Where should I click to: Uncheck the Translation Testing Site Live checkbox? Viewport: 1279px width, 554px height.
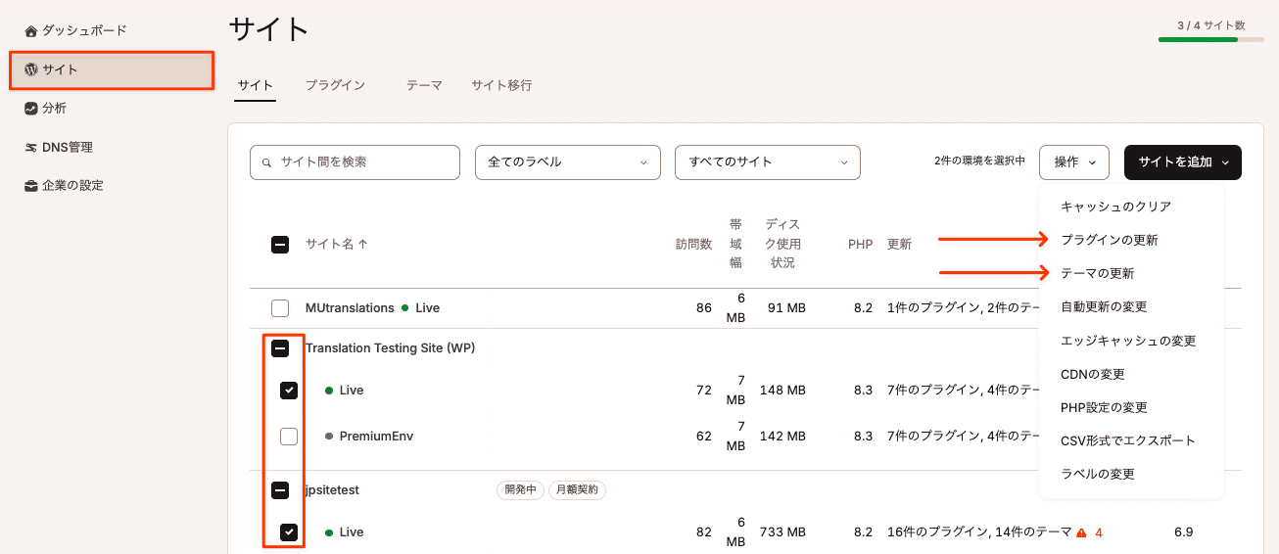coord(289,391)
